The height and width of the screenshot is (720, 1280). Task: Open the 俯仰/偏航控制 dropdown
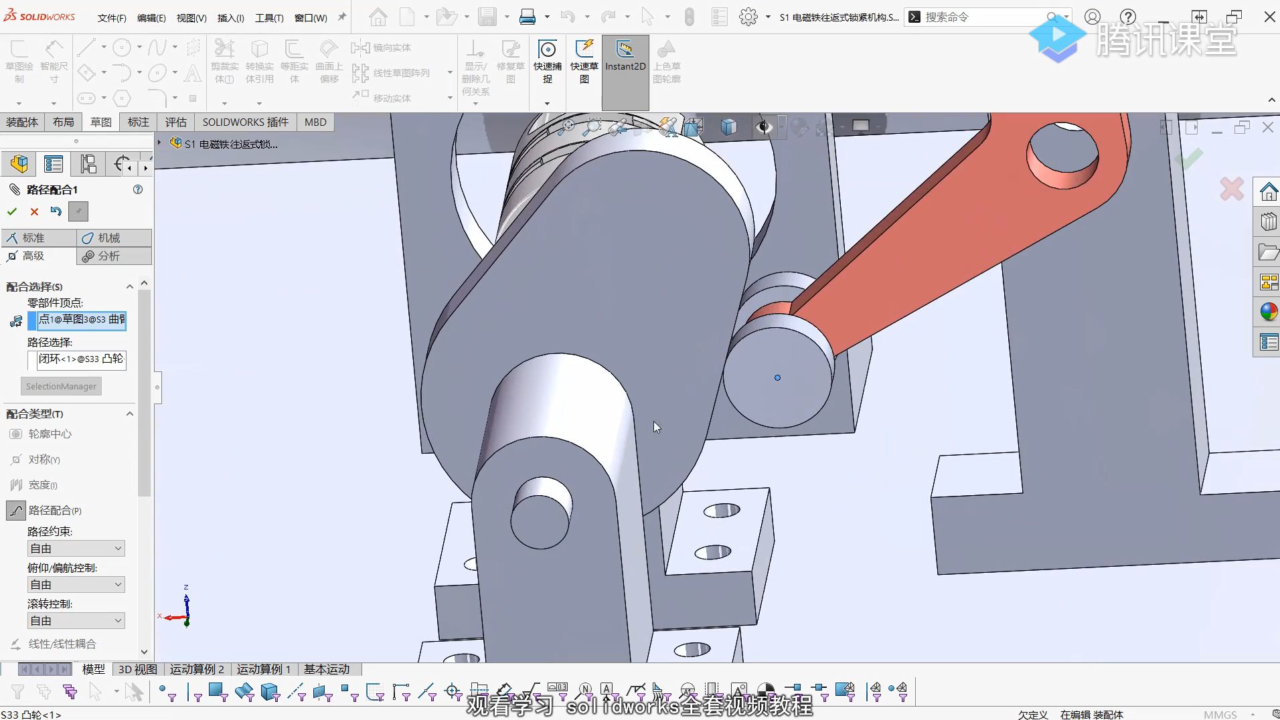coord(76,585)
